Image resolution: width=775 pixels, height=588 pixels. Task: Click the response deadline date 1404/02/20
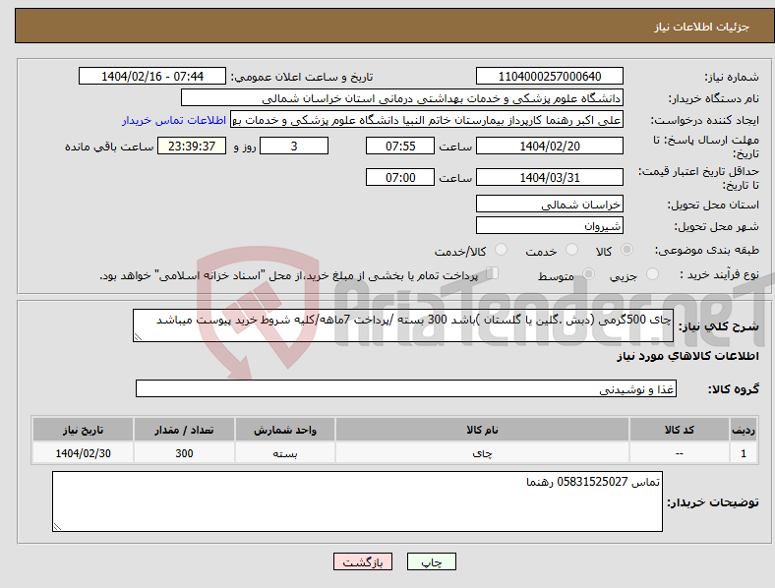pyautogui.click(x=549, y=146)
